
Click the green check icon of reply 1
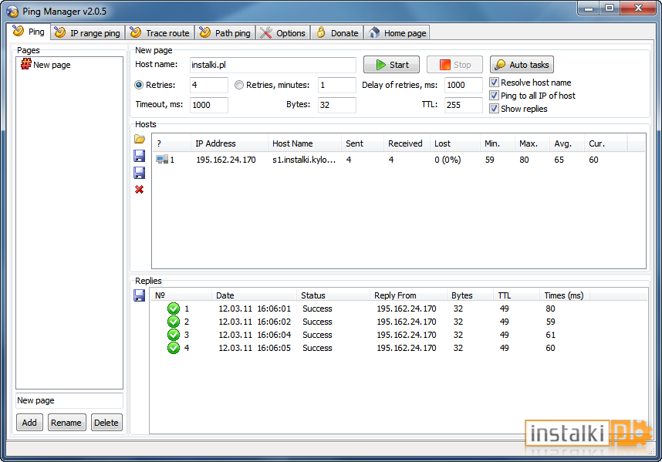coord(174,309)
